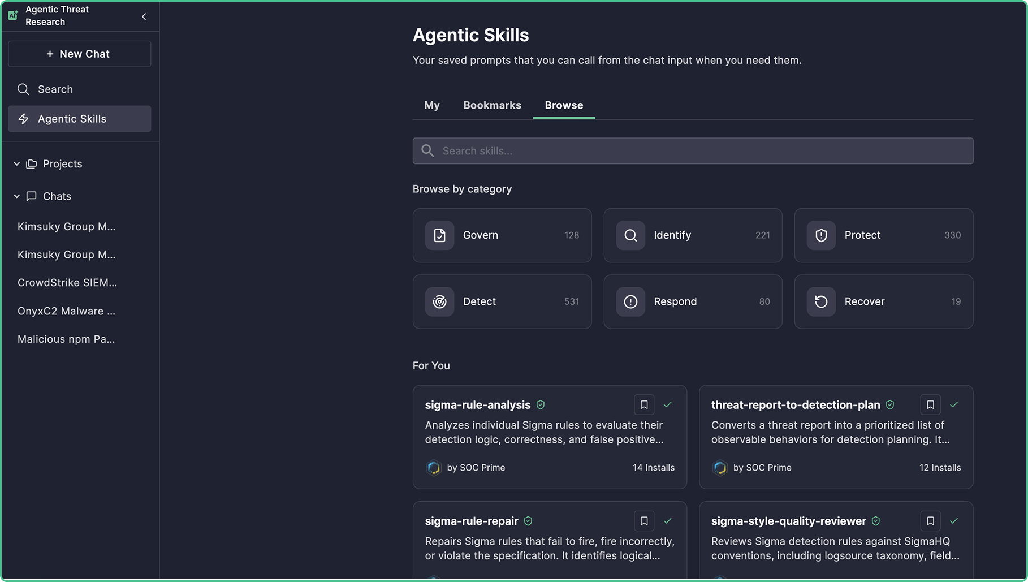The image size is (1028, 582).
Task: Select the Browse tab
Action: tap(564, 105)
